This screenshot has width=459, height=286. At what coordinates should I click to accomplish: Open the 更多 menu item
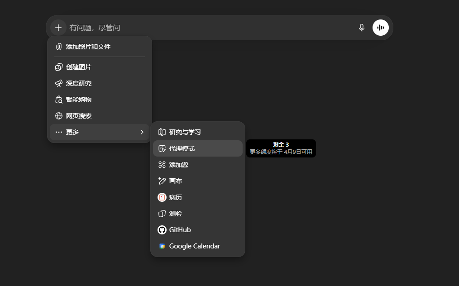click(100, 132)
